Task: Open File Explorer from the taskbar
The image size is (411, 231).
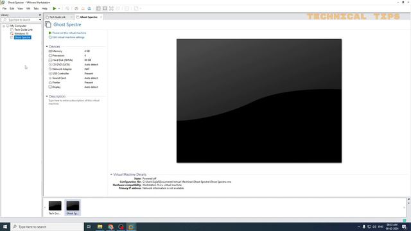Action: [x=100, y=227]
